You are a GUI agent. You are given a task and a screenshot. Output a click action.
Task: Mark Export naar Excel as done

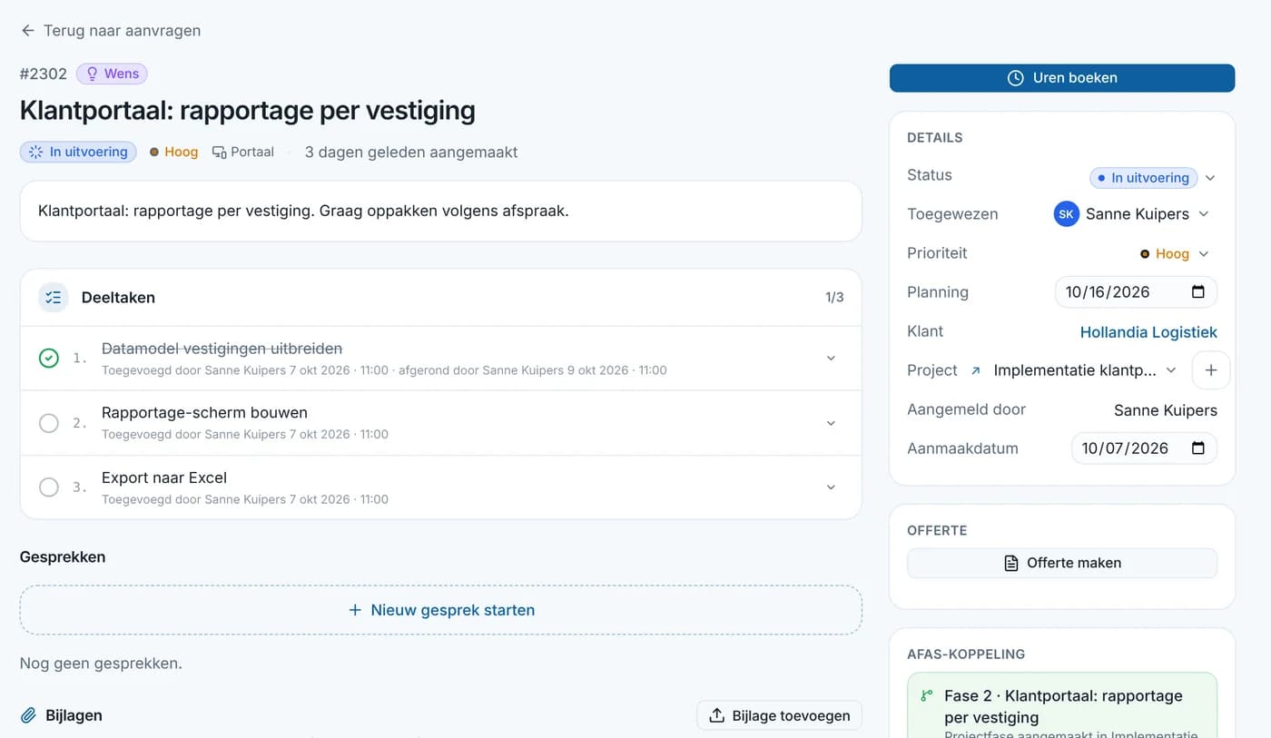49,487
